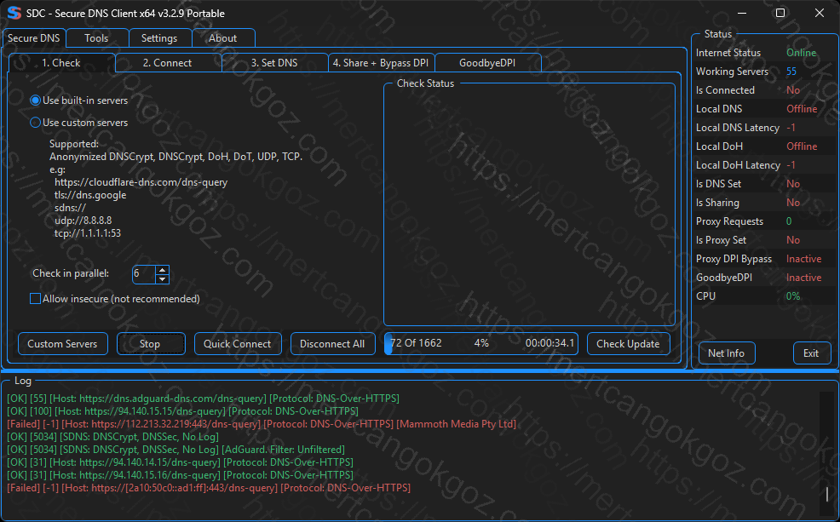Click Disconnect All button
The height and width of the screenshot is (522, 840).
click(332, 344)
